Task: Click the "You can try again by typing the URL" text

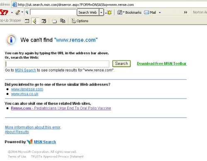Action: click(57, 53)
